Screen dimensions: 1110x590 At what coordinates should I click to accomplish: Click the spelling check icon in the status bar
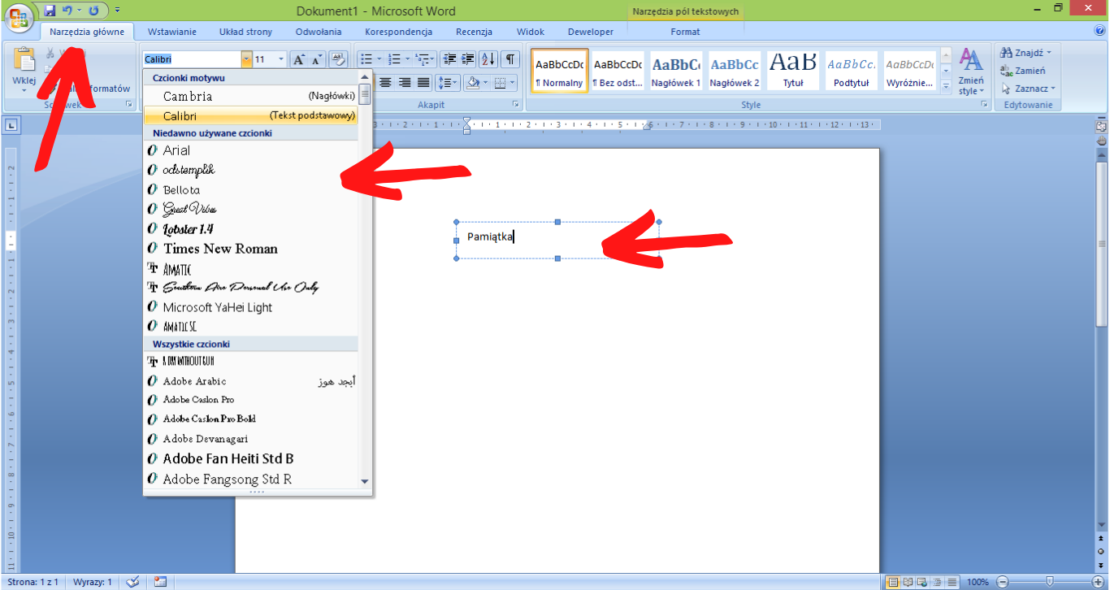(x=132, y=582)
